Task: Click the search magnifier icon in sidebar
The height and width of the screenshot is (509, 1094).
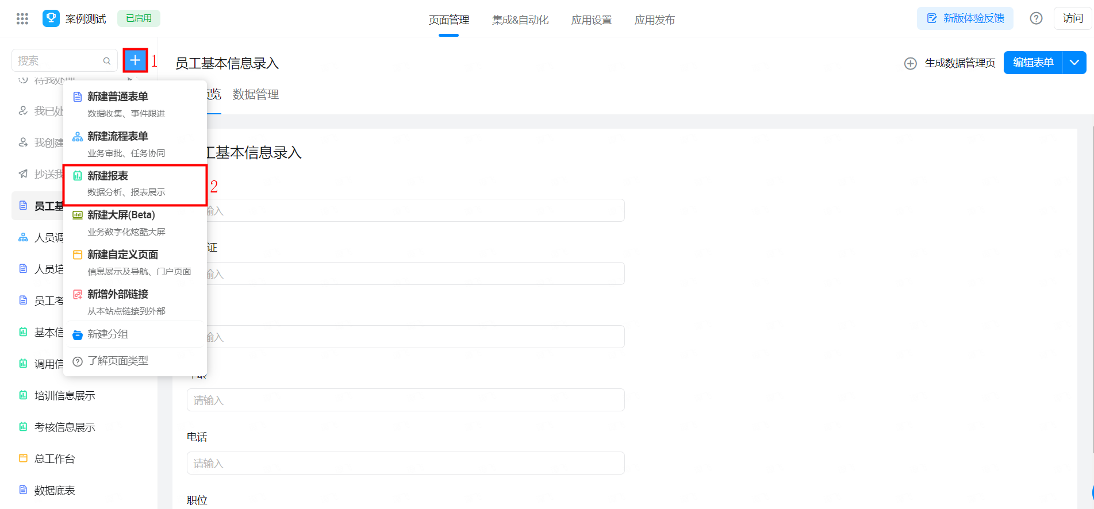Action: pos(107,61)
